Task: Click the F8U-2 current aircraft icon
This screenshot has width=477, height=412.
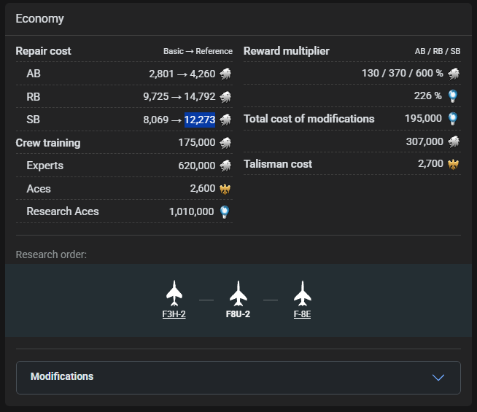Action: [x=238, y=293]
